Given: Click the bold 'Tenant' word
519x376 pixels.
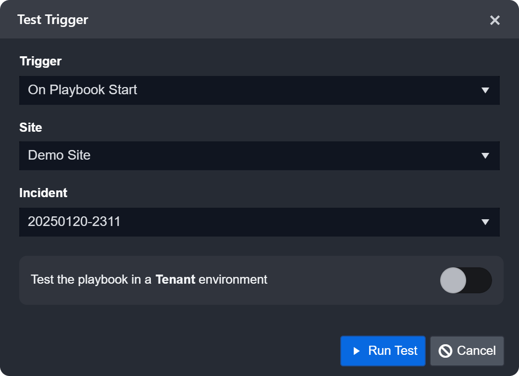Looking at the screenshot, I should click(x=175, y=279).
